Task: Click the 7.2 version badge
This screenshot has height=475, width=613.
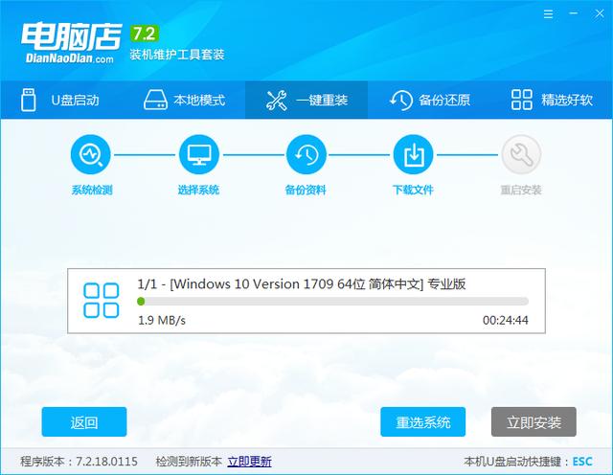Action: pyautogui.click(x=145, y=34)
